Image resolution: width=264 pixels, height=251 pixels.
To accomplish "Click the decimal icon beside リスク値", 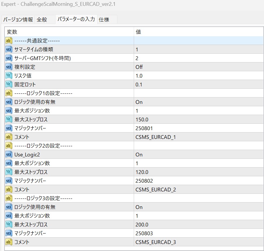I will tap(9, 76).
